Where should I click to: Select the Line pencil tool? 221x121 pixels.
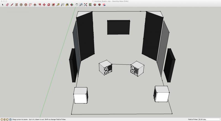click(12, 5)
